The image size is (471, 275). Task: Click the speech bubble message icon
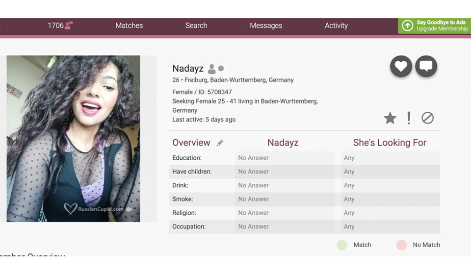pos(426,66)
